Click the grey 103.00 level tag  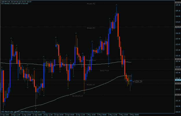pyautogui.click(x=178, y=59)
